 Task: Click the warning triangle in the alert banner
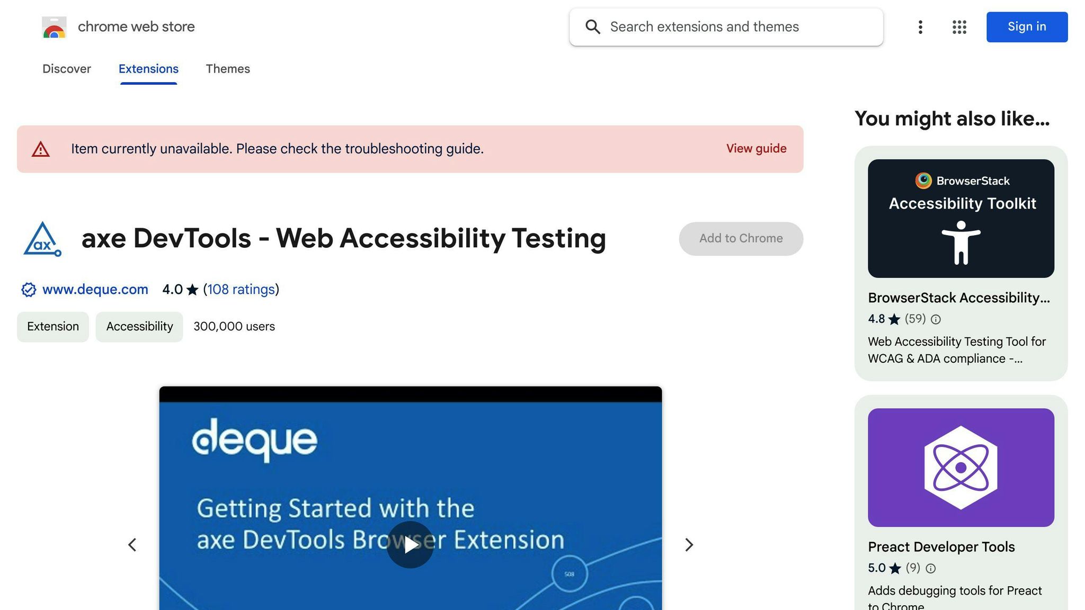coord(41,149)
